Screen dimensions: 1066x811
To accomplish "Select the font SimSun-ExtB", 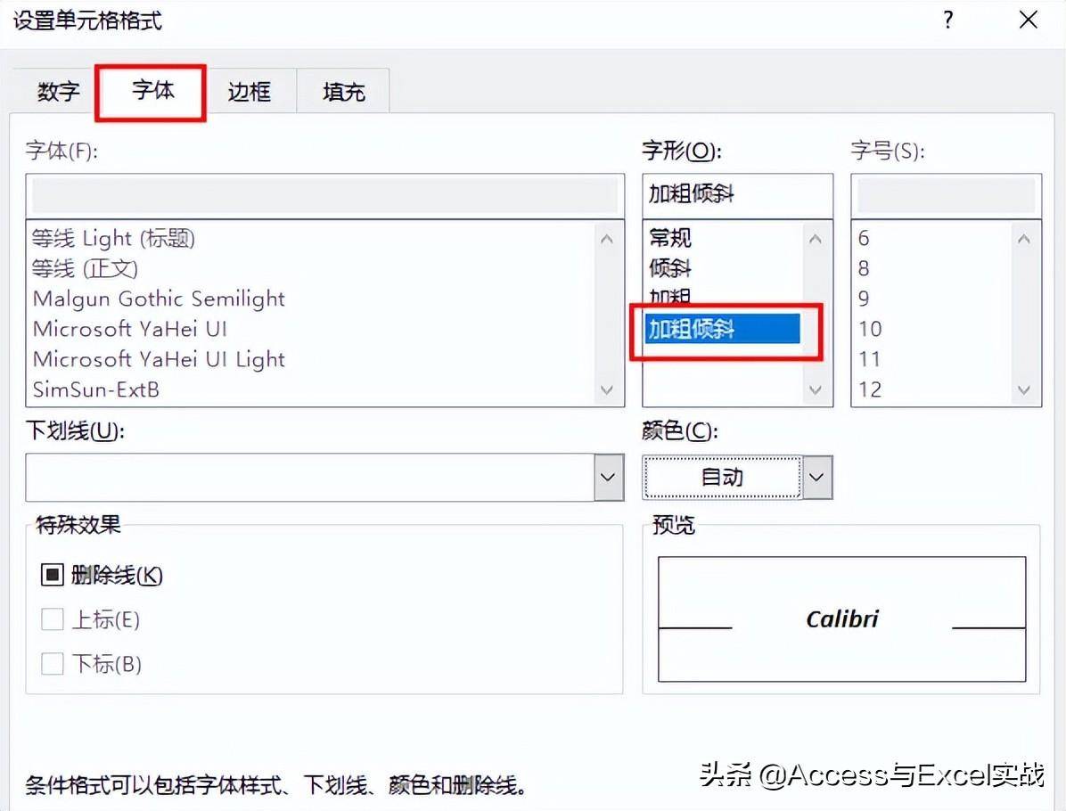I will pos(96,389).
